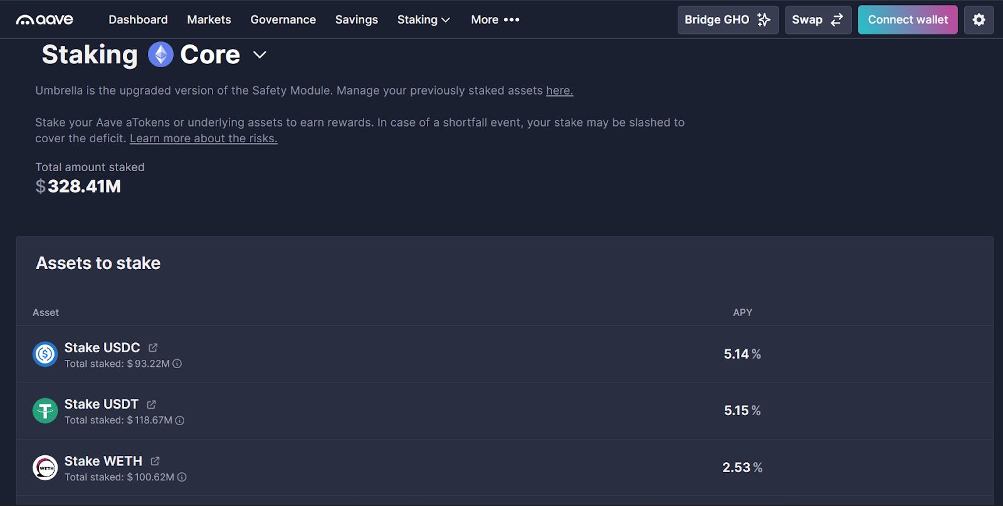
Task: Follow the 'Learn more about the risks' link
Action: coord(203,139)
